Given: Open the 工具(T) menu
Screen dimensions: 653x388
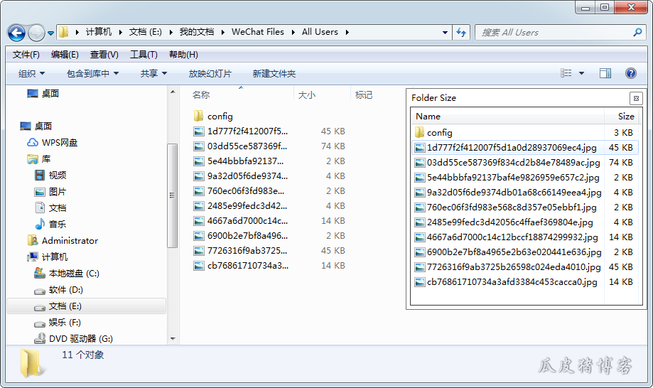Looking at the screenshot, I should [144, 55].
